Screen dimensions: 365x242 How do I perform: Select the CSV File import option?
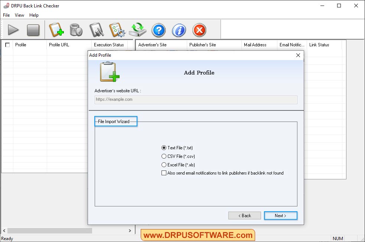coord(164,156)
